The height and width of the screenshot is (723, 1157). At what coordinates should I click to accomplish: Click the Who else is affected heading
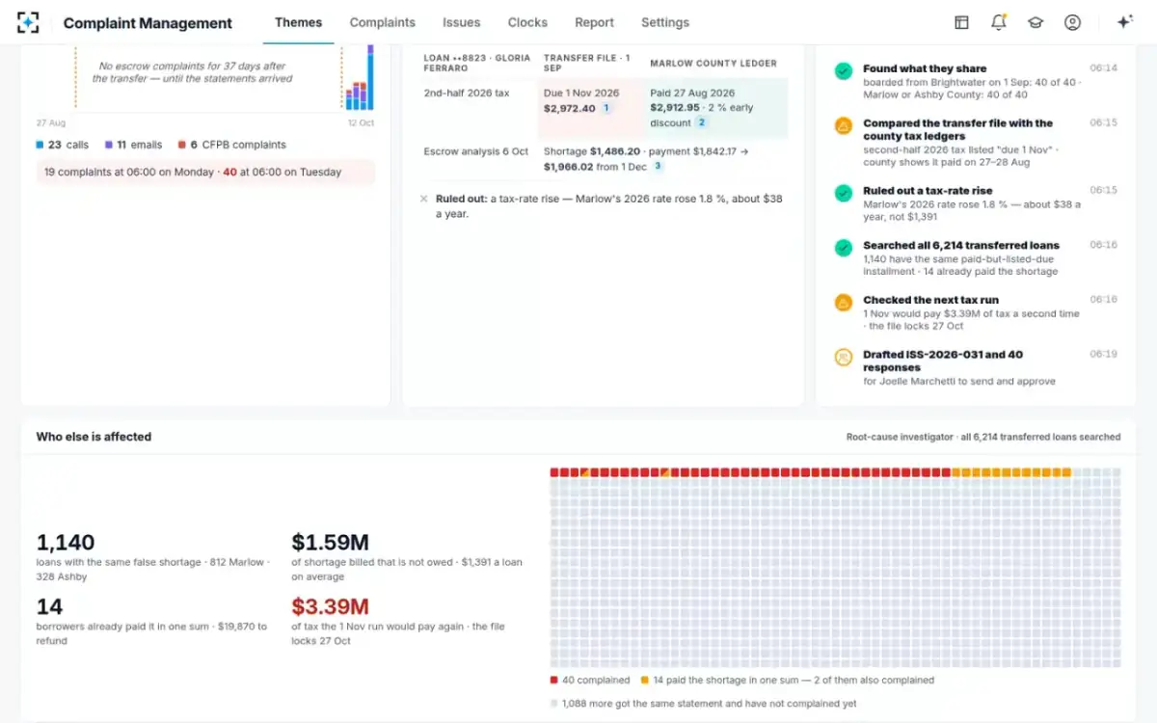(x=94, y=437)
